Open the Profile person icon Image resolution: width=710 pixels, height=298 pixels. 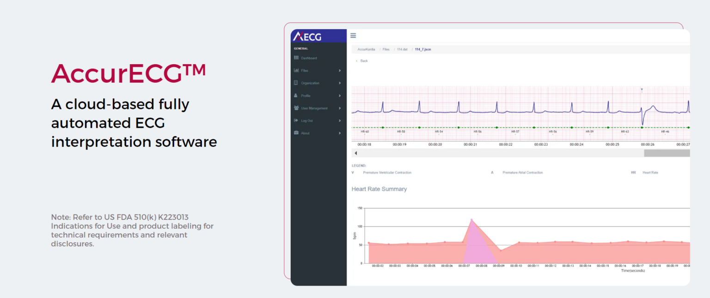296,95
